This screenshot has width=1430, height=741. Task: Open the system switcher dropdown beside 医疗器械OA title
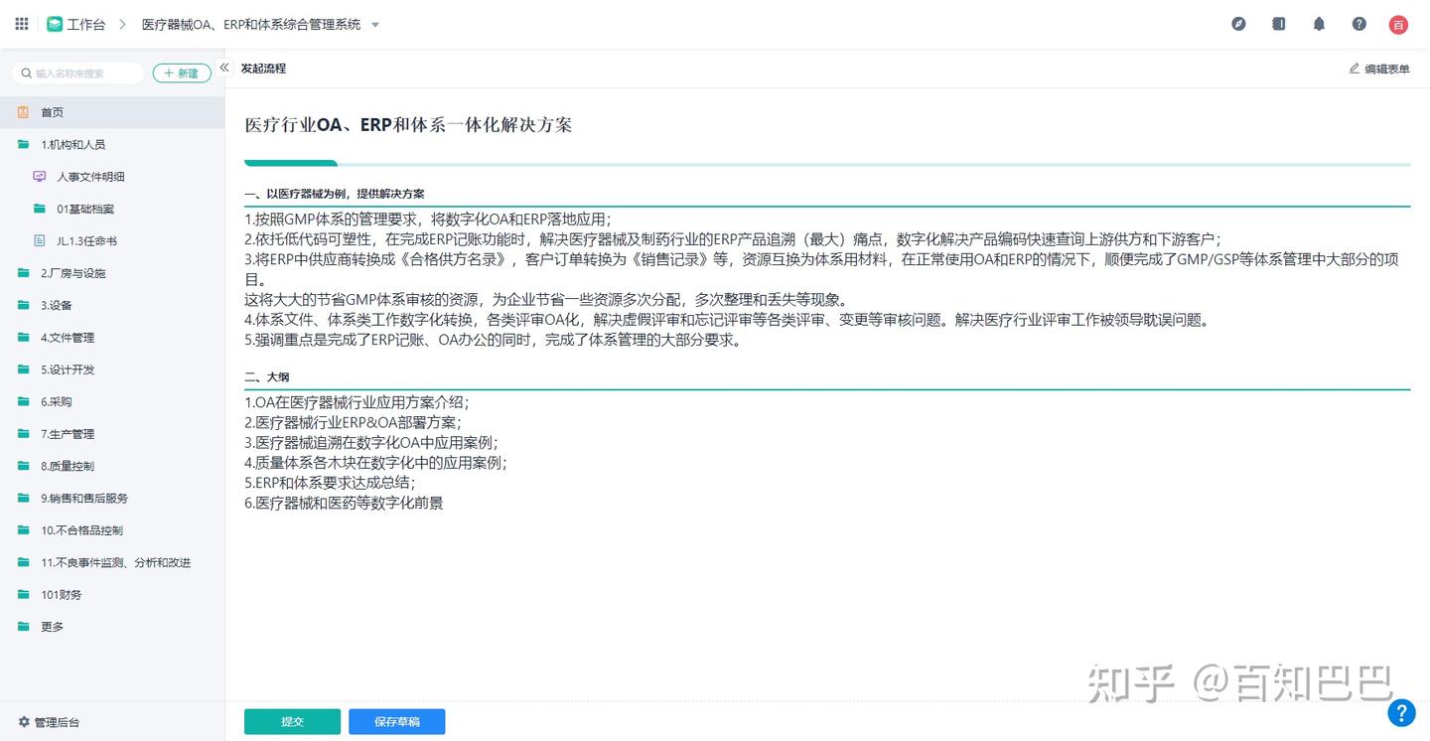coord(374,24)
